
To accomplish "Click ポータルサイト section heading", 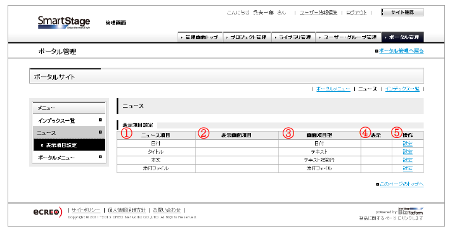I will pyautogui.click(x=226, y=76).
